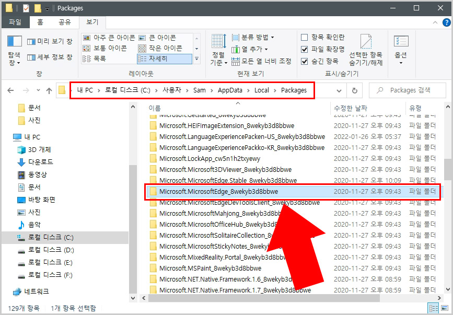Viewport: 453px width, 315px height.
Task: Open 바탕 화면 in navigation pane
Action: click(36, 200)
